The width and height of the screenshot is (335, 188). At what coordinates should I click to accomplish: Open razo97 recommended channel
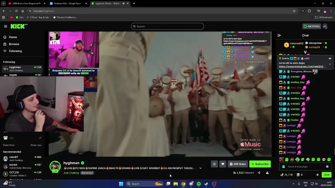pos(22,159)
